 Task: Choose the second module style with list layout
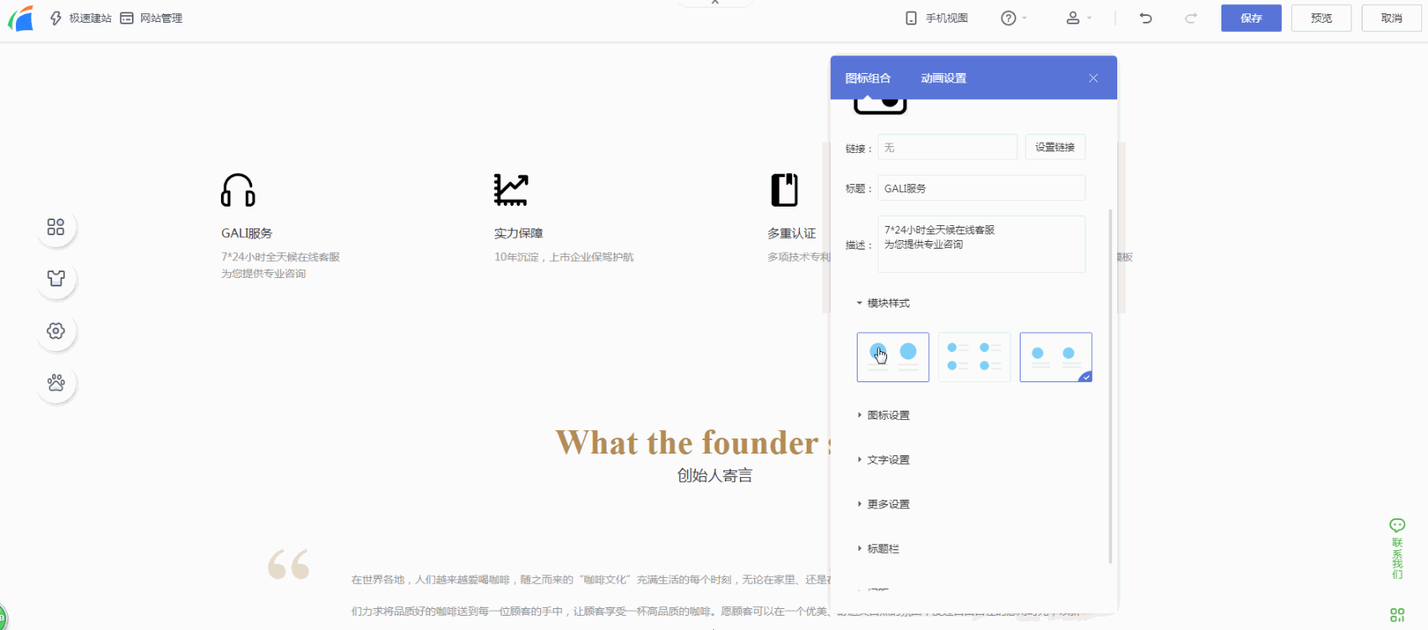coord(974,357)
